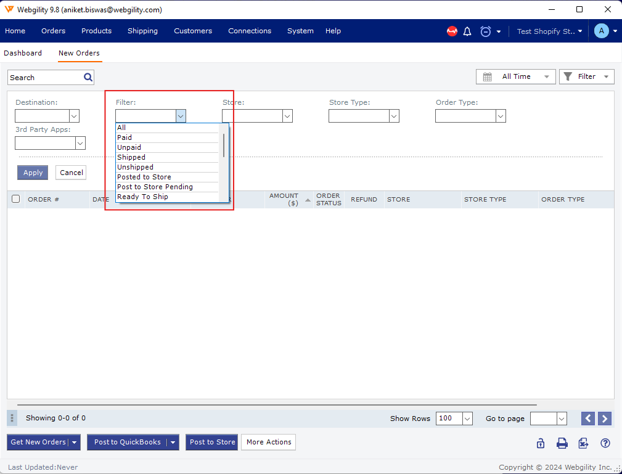Image resolution: width=622 pixels, height=474 pixels.
Task: Click the filter list scrollbar
Action: click(x=224, y=145)
